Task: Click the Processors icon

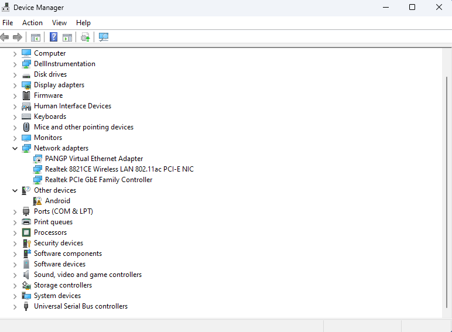Action: pyautogui.click(x=26, y=232)
